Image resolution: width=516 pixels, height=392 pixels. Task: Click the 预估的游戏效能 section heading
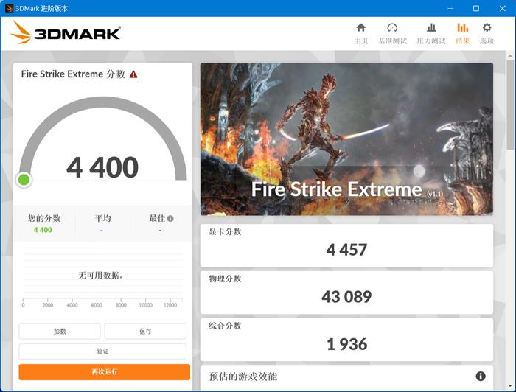point(243,377)
